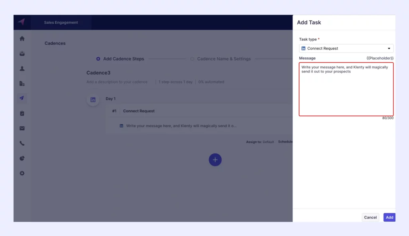This screenshot has width=409, height=236.
Task: Open the Prospects person icon in sidebar
Action: pyautogui.click(x=22, y=68)
